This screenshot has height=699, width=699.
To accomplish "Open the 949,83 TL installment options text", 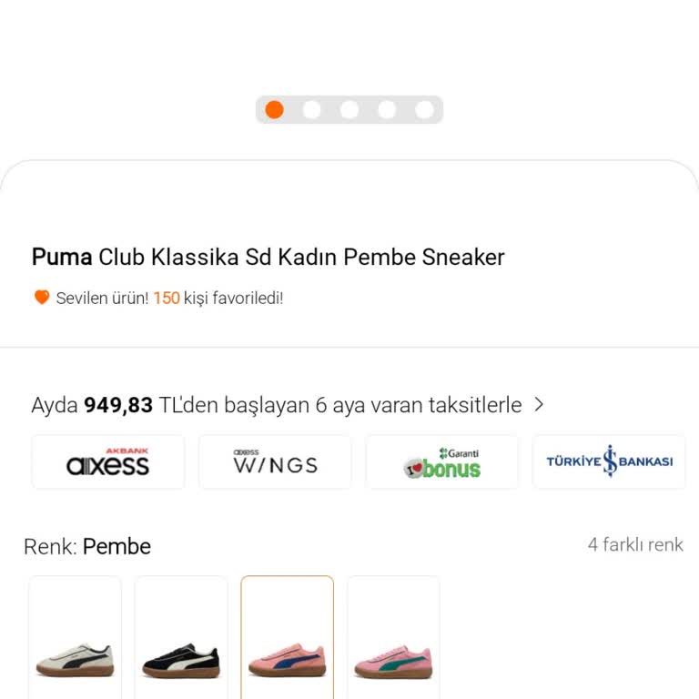I will pyautogui.click(x=277, y=405).
